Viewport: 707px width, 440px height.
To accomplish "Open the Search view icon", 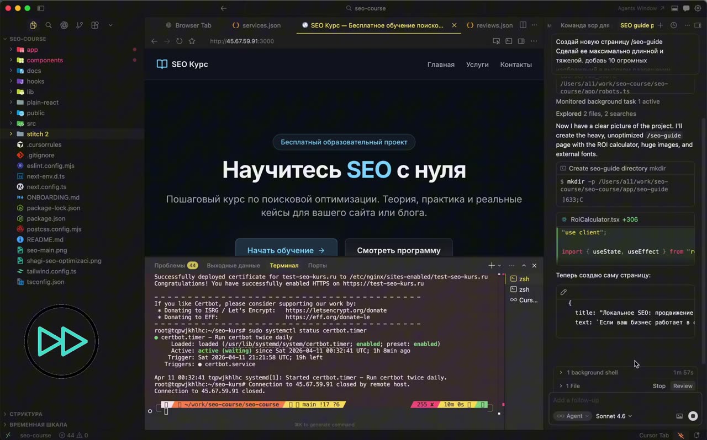I will pyautogui.click(x=49, y=25).
